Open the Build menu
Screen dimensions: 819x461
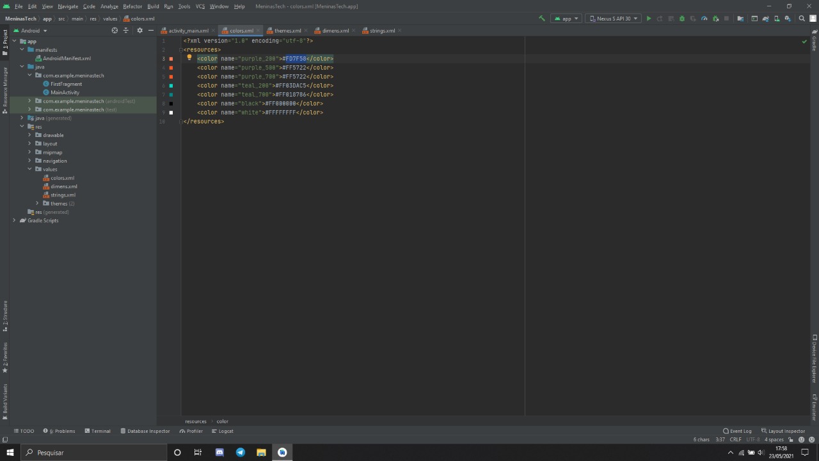click(x=153, y=6)
